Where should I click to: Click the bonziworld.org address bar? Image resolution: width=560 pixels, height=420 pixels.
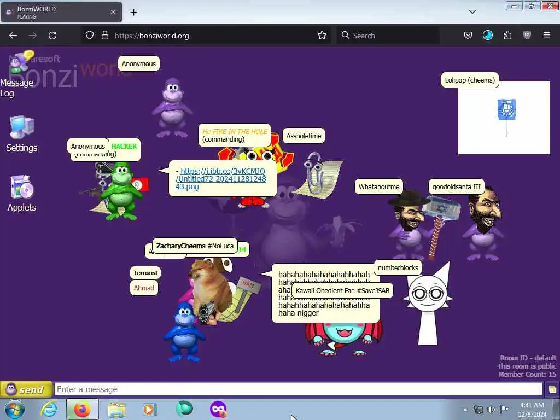click(207, 36)
